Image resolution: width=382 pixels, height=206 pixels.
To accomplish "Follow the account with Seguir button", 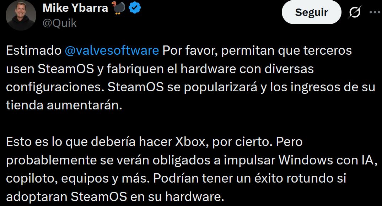I will (x=311, y=12).
